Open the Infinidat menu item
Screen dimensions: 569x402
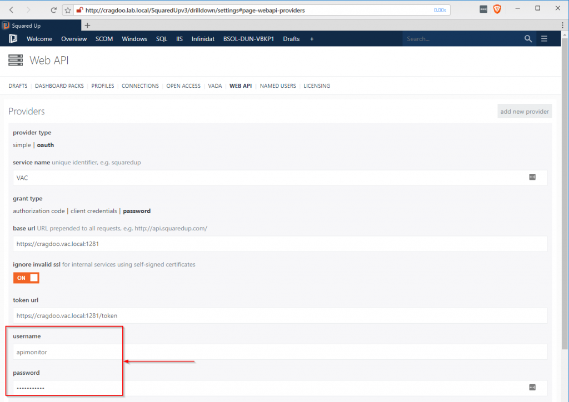click(x=203, y=39)
